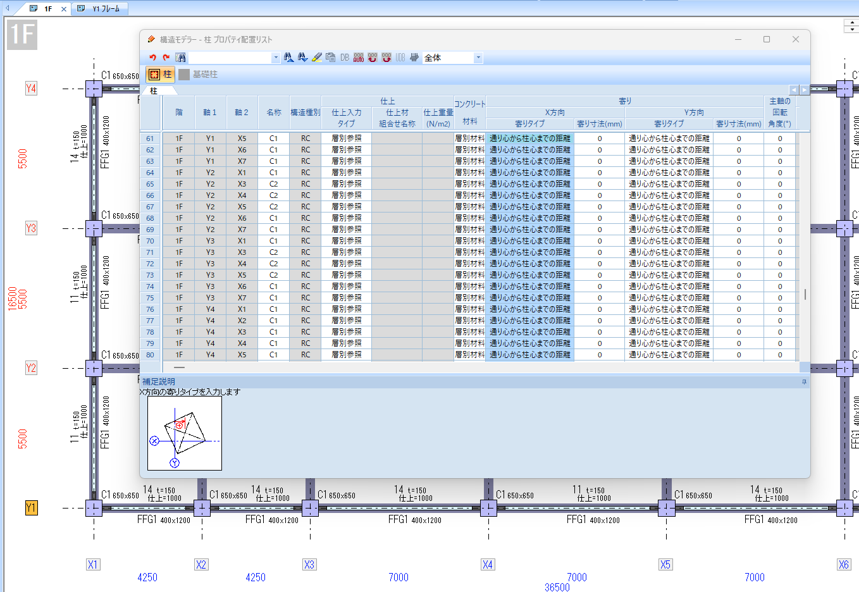Select the yellow highlighter marker icon
Screen dimensions: 859x592
(317, 58)
